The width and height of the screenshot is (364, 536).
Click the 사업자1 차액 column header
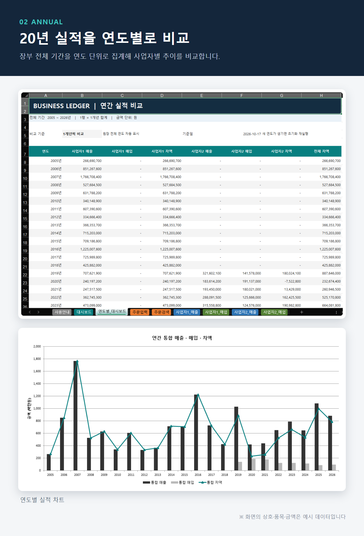click(x=162, y=151)
